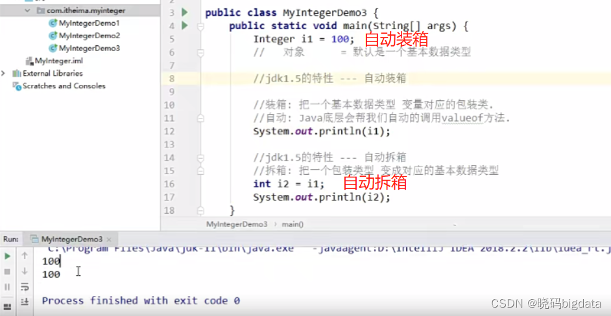This screenshot has width=611, height=316.
Task: Click MyIntegerDemo3 in the editor breadcrumb
Action: [237, 224]
